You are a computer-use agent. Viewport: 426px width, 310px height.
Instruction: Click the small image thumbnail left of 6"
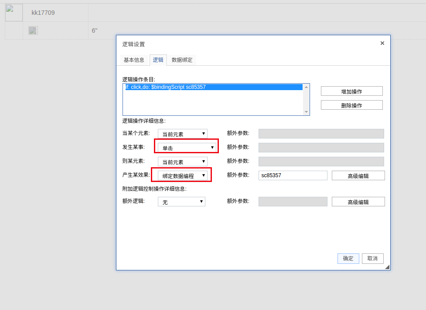point(33,30)
